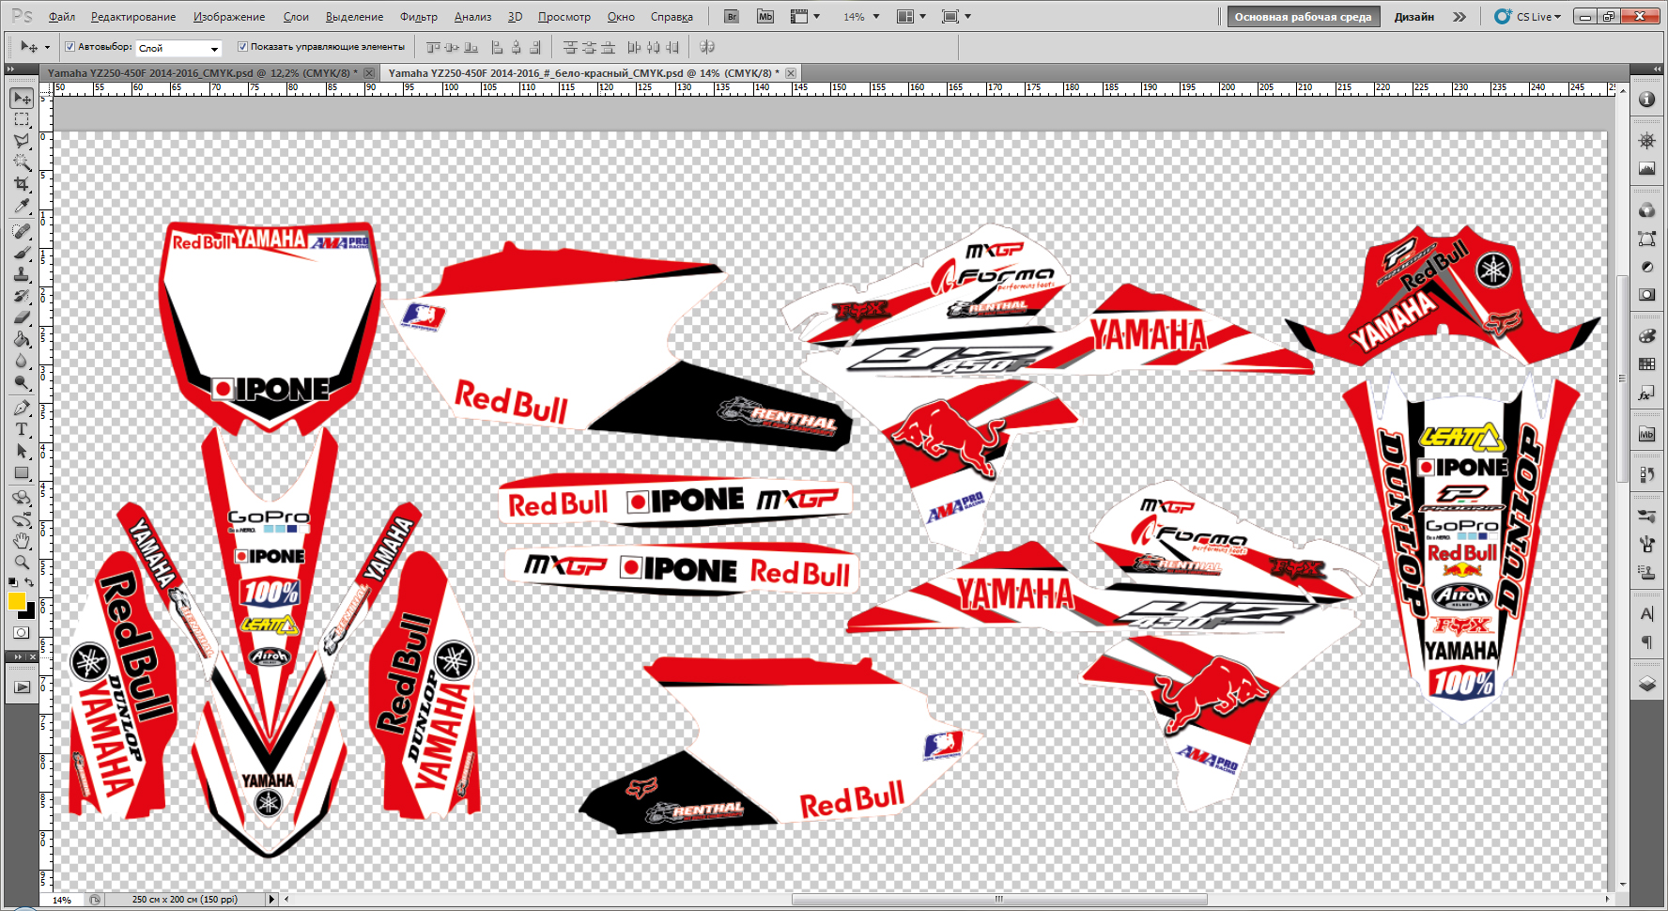This screenshot has height=911, width=1668.
Task: Toggle the Автовыбор checkbox
Action: coord(69,46)
